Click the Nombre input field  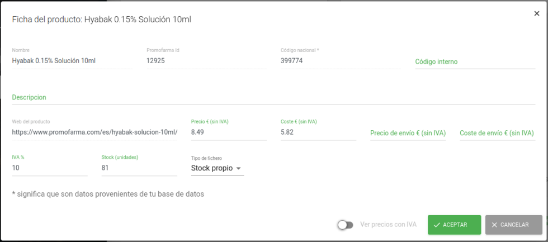coord(72,61)
